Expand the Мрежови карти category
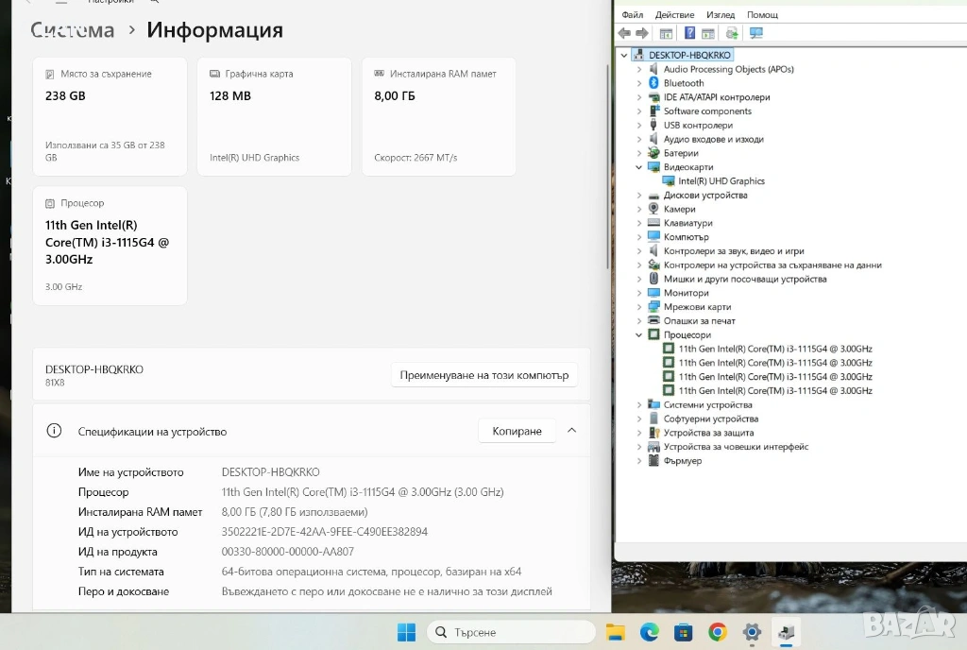This screenshot has width=967, height=650. (639, 307)
